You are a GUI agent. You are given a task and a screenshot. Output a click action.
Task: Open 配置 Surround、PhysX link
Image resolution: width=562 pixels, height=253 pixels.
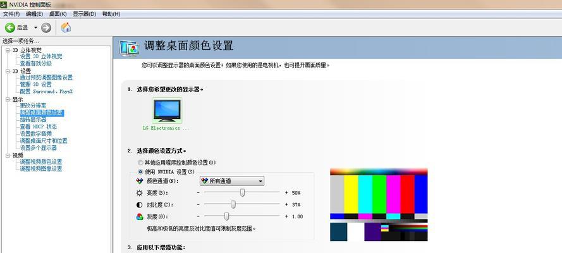(46, 91)
